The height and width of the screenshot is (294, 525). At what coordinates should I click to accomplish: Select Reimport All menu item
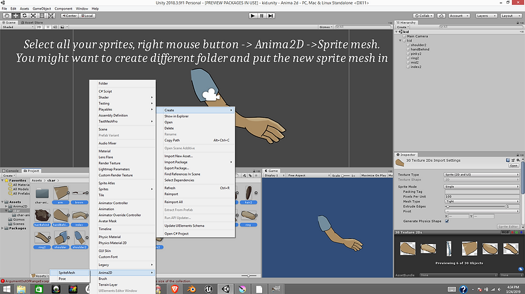point(195,202)
